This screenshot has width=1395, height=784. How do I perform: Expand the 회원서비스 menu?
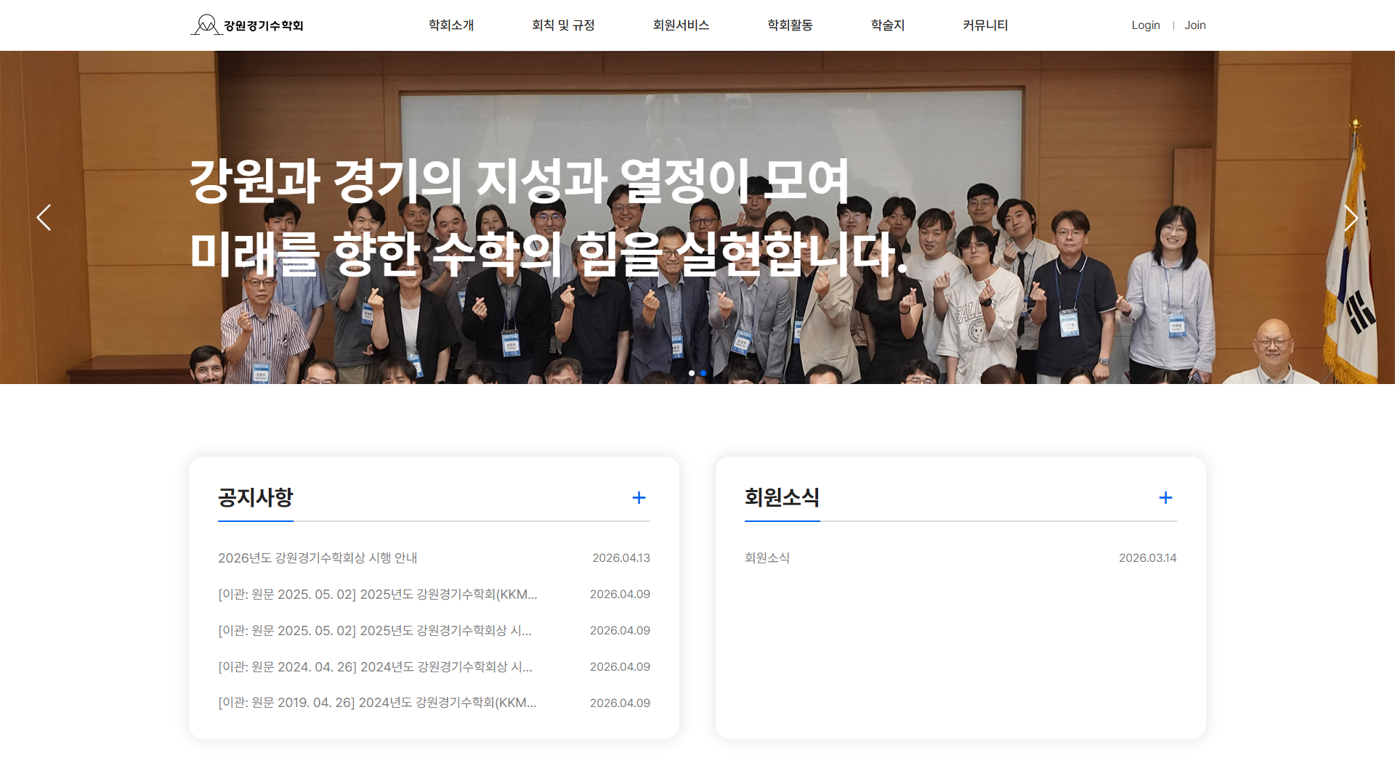681,25
